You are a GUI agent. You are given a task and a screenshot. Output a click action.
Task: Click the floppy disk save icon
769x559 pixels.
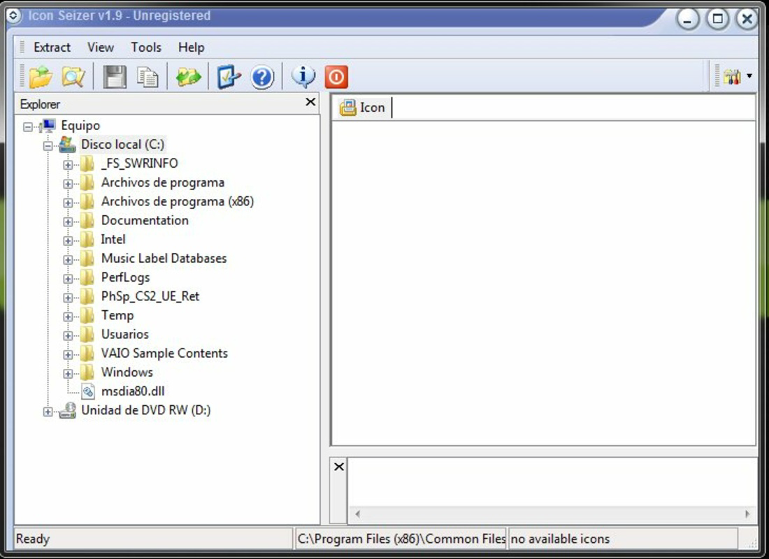[x=115, y=76]
